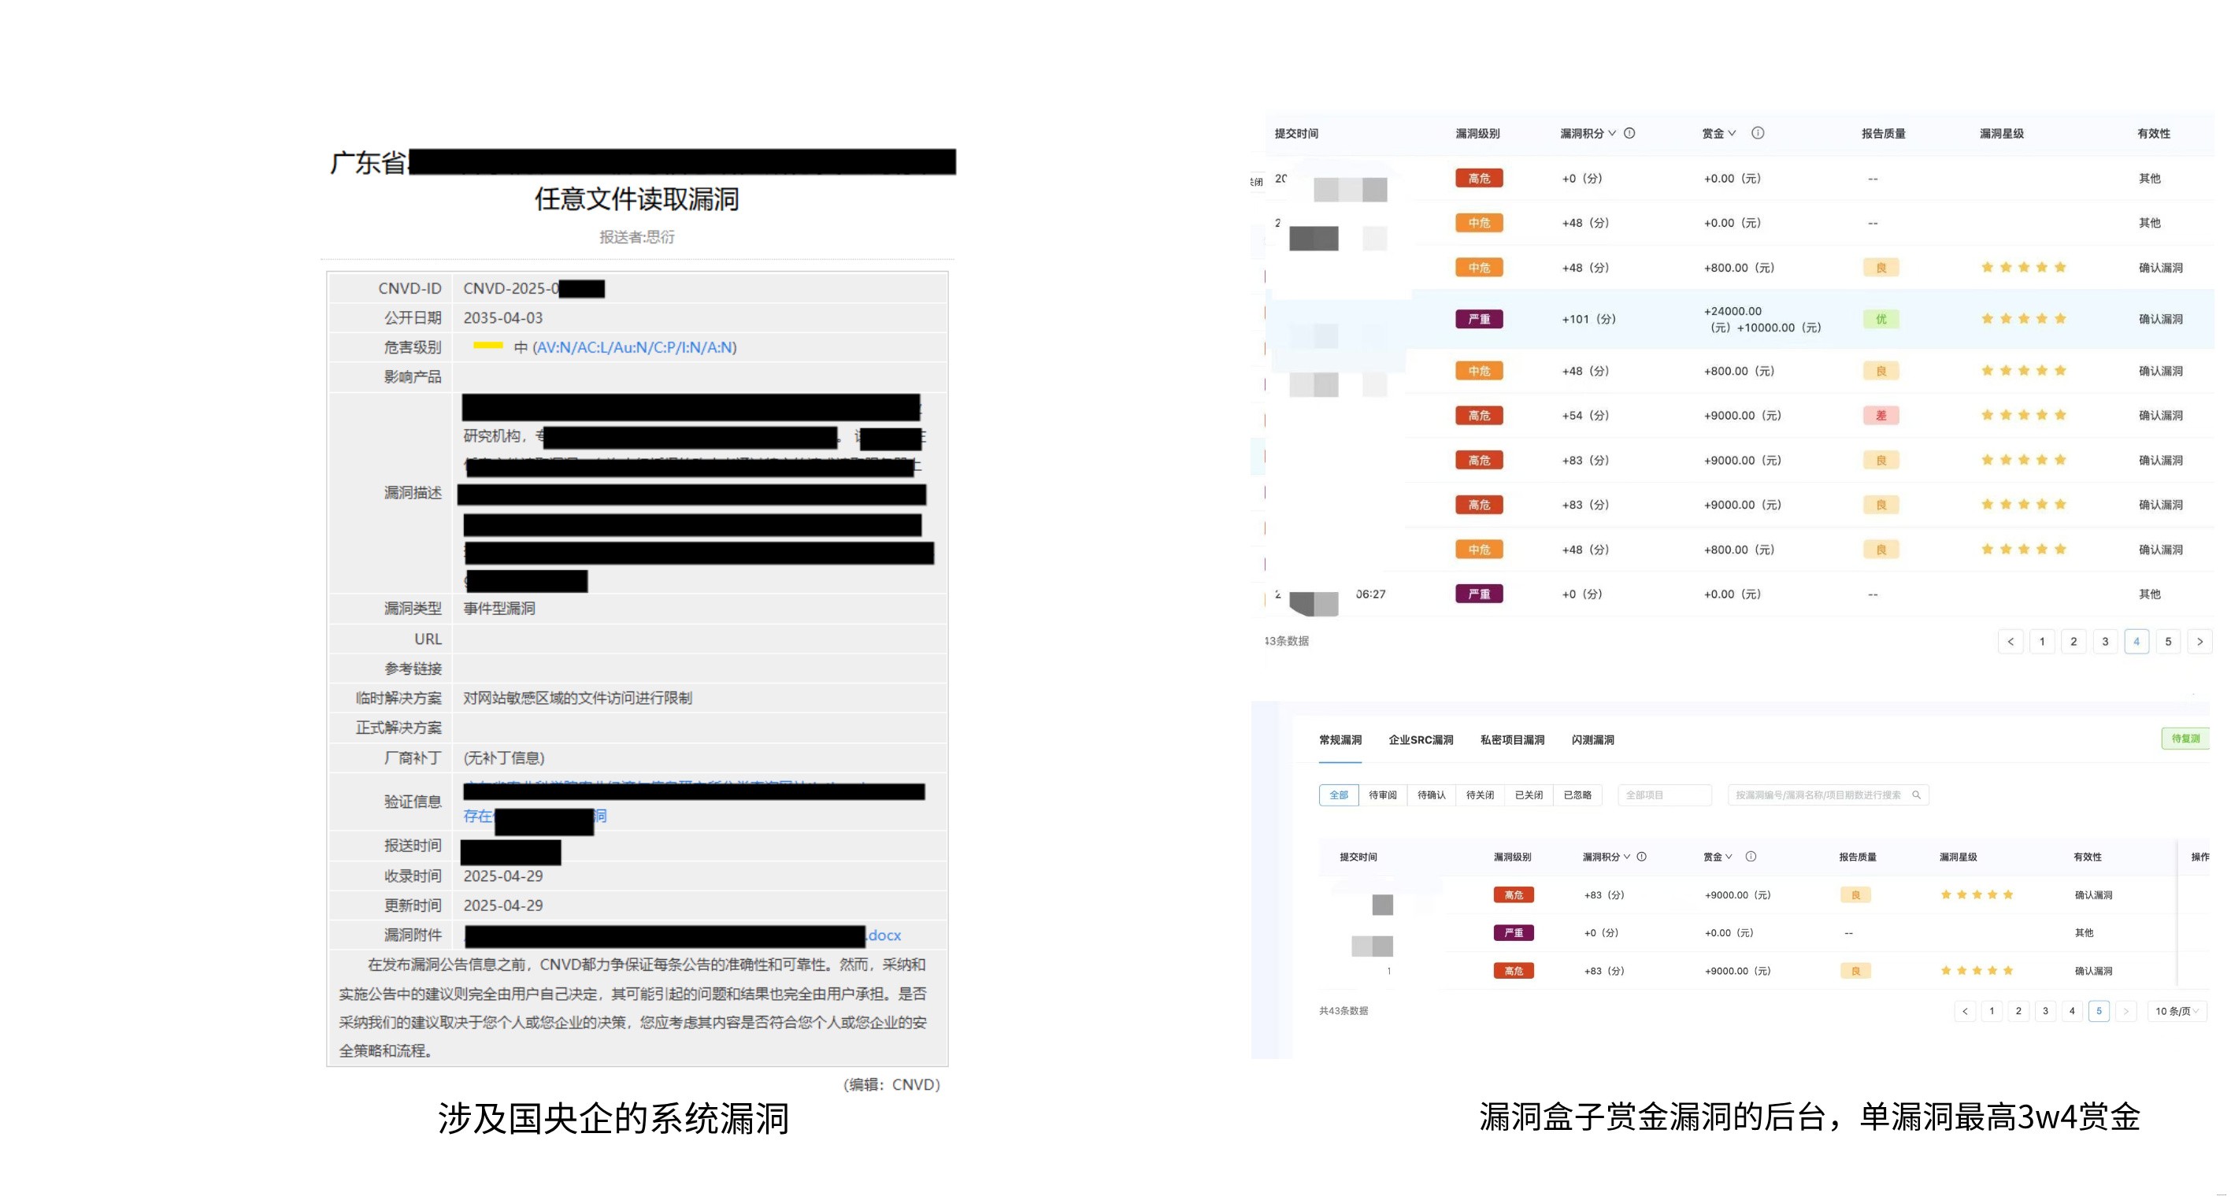
Task: Click the info icon beside 赏金 in the lower table
Action: point(1751,856)
